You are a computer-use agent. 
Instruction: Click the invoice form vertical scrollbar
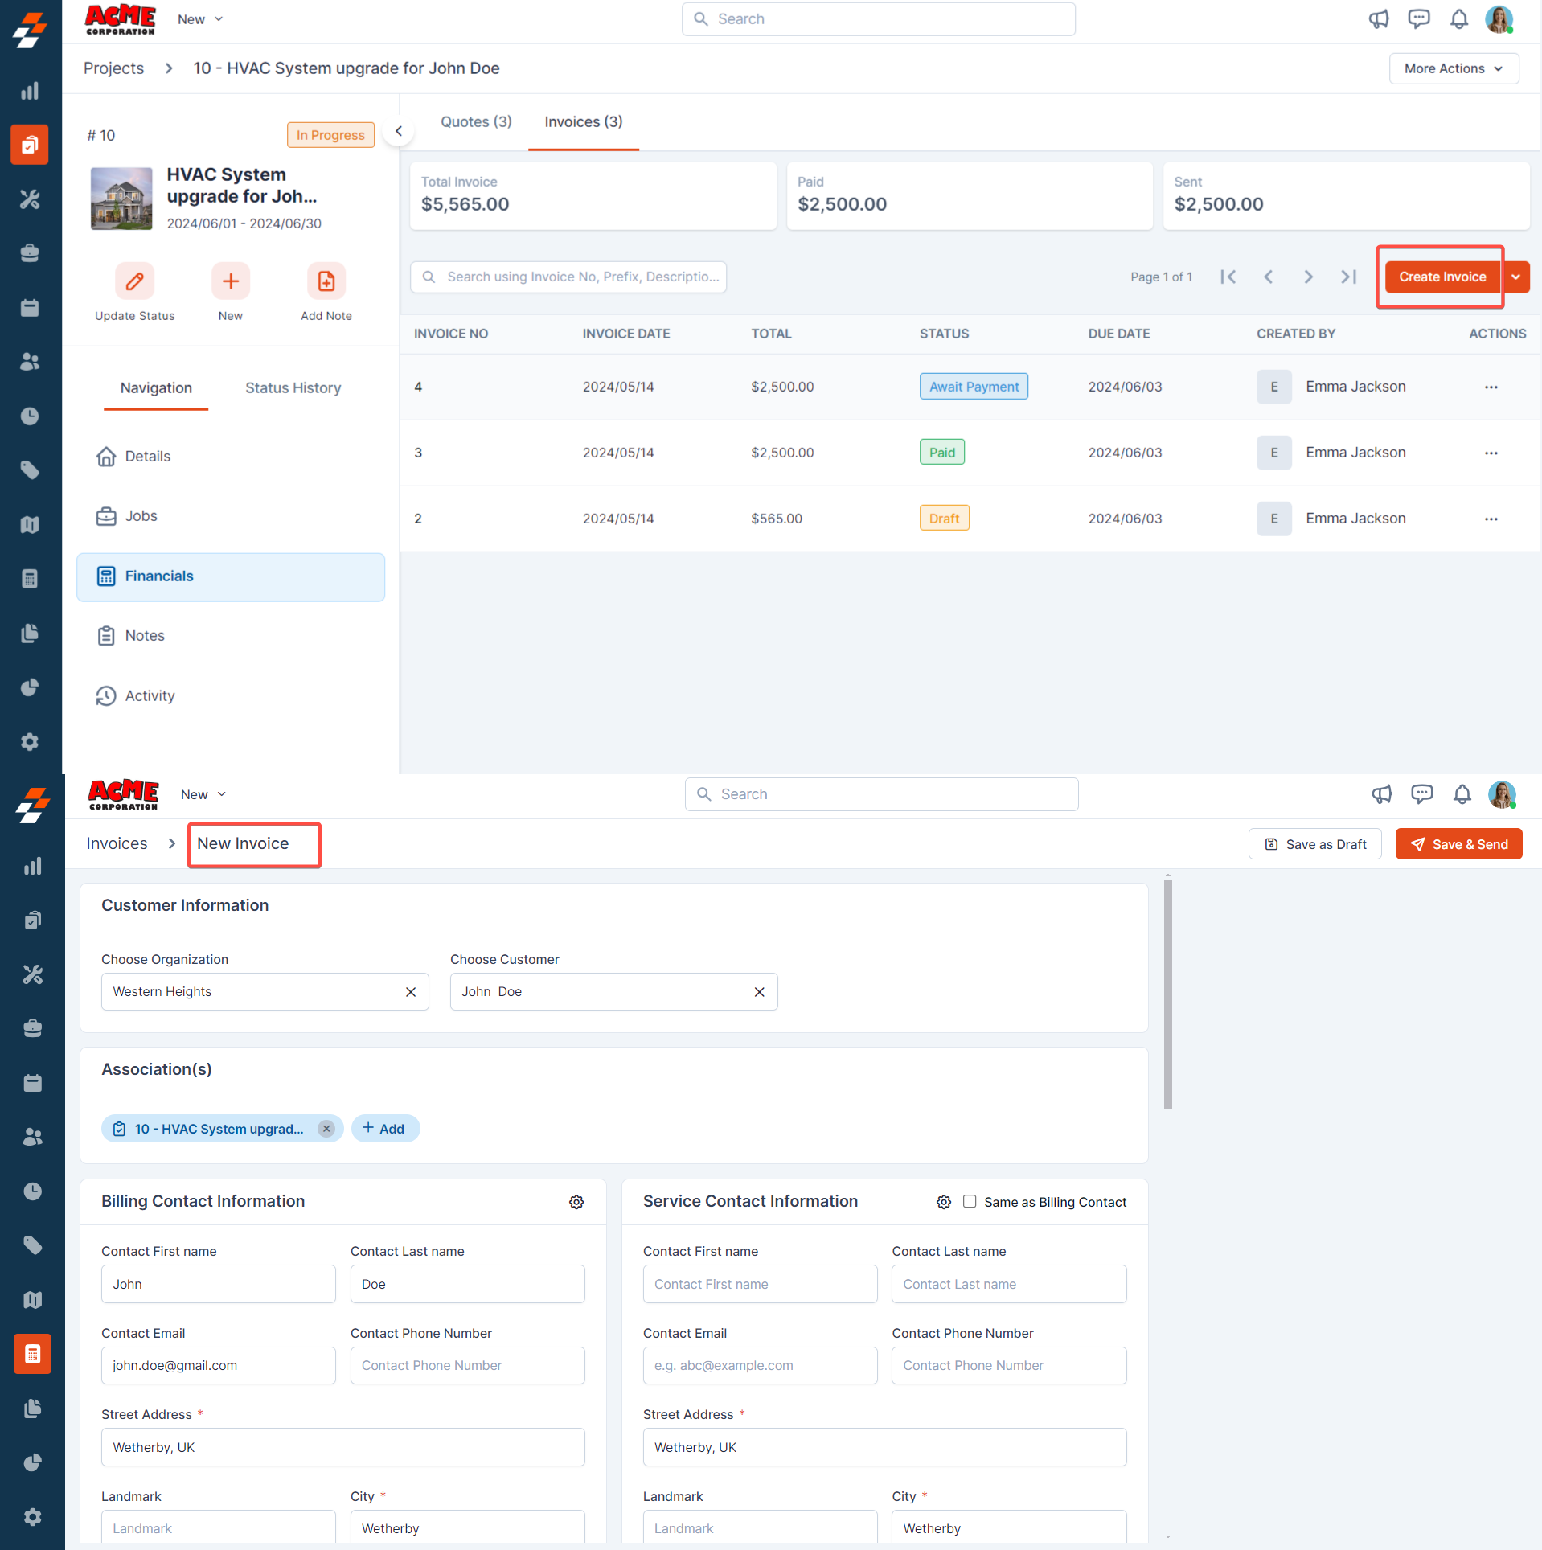(1167, 994)
